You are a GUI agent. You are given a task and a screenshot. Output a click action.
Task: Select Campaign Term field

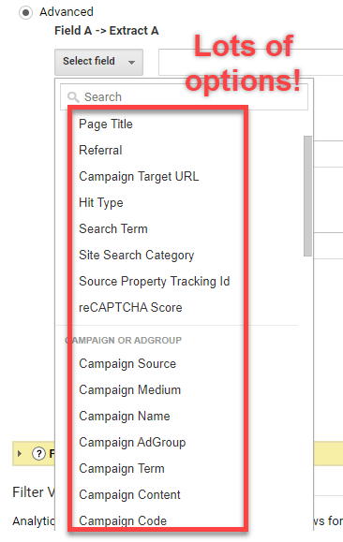tap(122, 469)
